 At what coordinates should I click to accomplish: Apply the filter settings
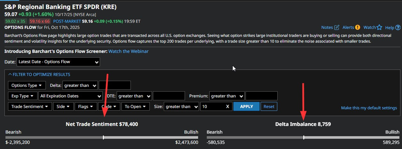247,106
